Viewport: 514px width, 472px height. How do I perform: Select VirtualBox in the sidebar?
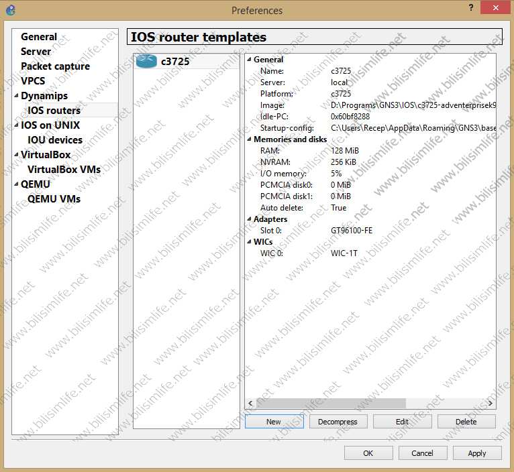46,155
